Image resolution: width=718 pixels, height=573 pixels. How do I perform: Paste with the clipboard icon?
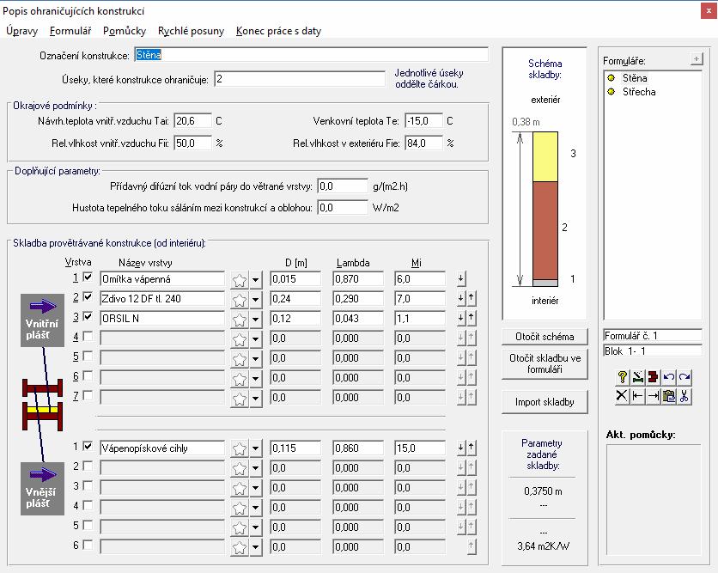pos(668,396)
